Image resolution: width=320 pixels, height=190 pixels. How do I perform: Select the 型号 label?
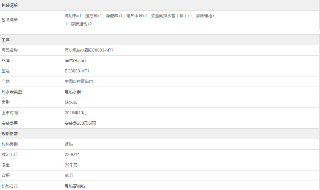5,71
